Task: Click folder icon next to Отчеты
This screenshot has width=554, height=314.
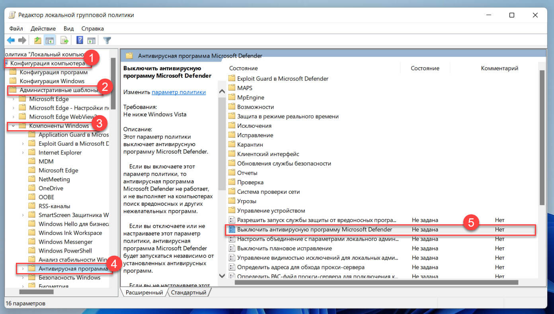Action: tap(232, 173)
